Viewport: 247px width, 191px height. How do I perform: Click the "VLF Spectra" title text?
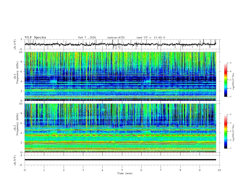coord(35,37)
